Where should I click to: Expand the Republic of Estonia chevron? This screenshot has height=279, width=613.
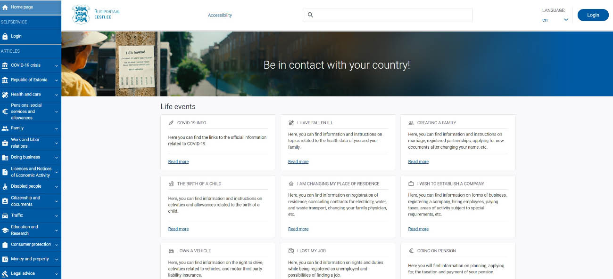(x=57, y=80)
